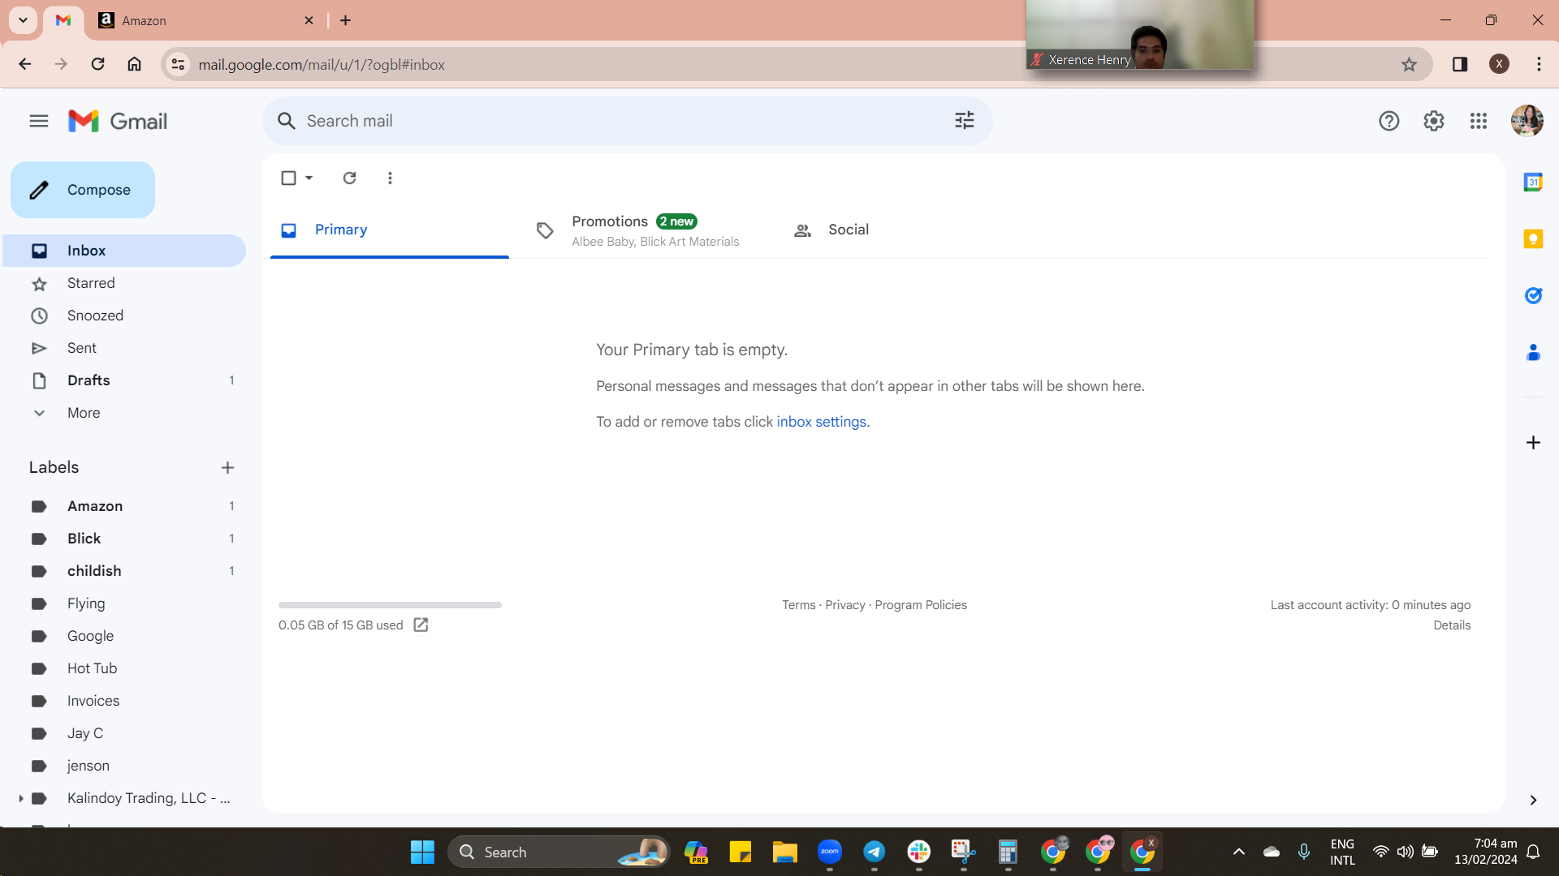Open the Invoices label
1559x876 pixels.
point(124,701)
